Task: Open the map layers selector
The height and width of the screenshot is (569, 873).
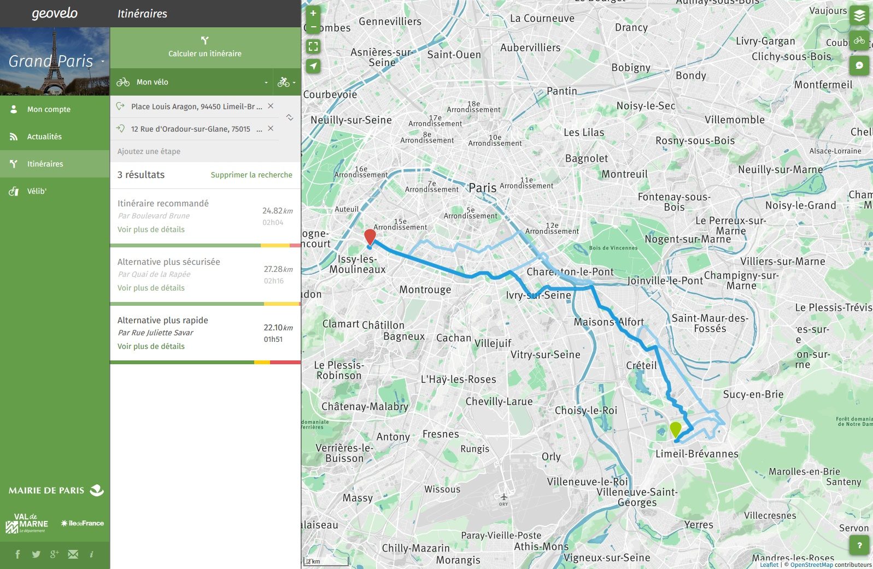Action: coord(859,16)
